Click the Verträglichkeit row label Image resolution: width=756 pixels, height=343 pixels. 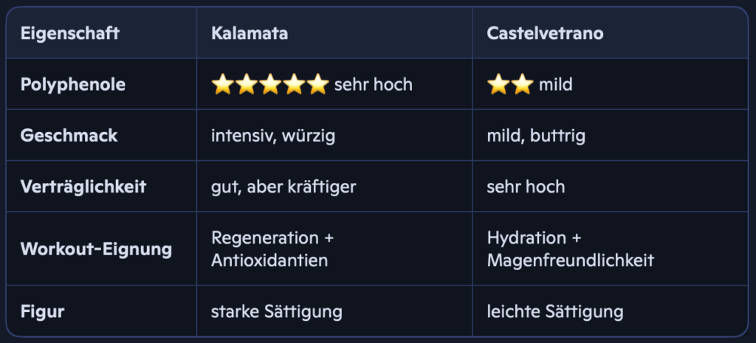click(x=83, y=187)
